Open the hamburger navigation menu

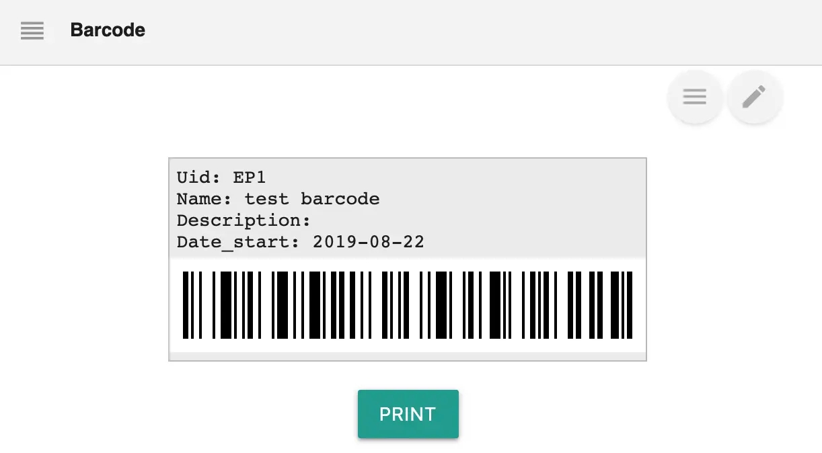(32, 30)
